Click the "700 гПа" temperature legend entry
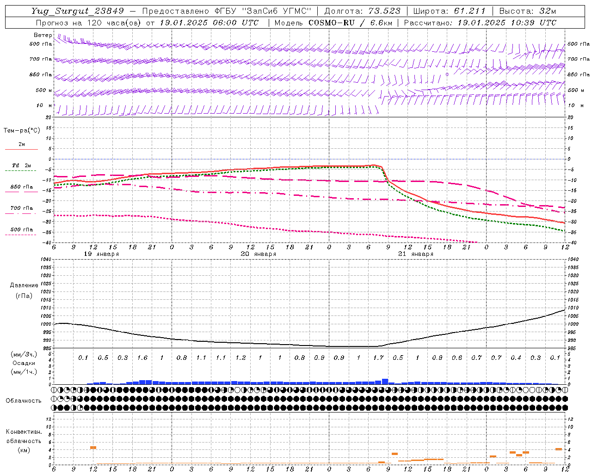592x473 pixels. pyautogui.click(x=22, y=208)
